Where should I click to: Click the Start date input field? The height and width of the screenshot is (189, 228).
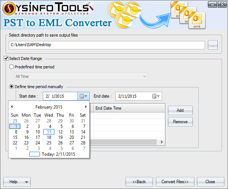tap(60, 96)
